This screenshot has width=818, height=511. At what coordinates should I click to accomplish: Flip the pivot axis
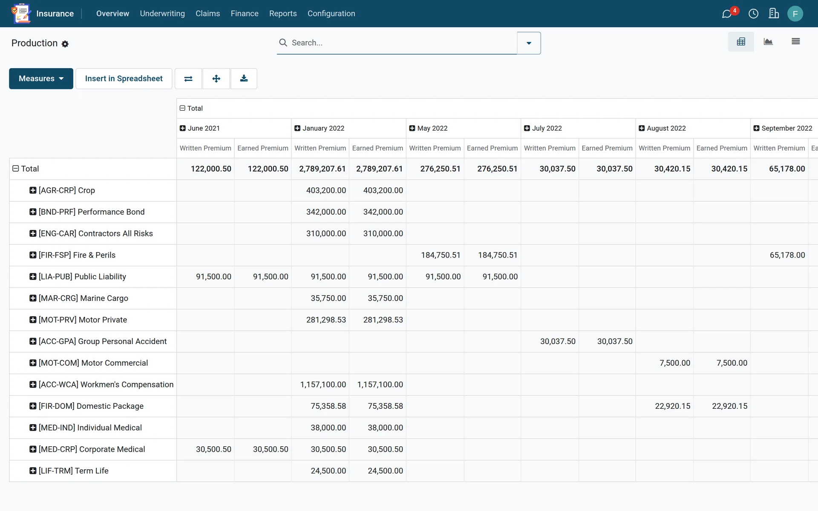[188, 79]
